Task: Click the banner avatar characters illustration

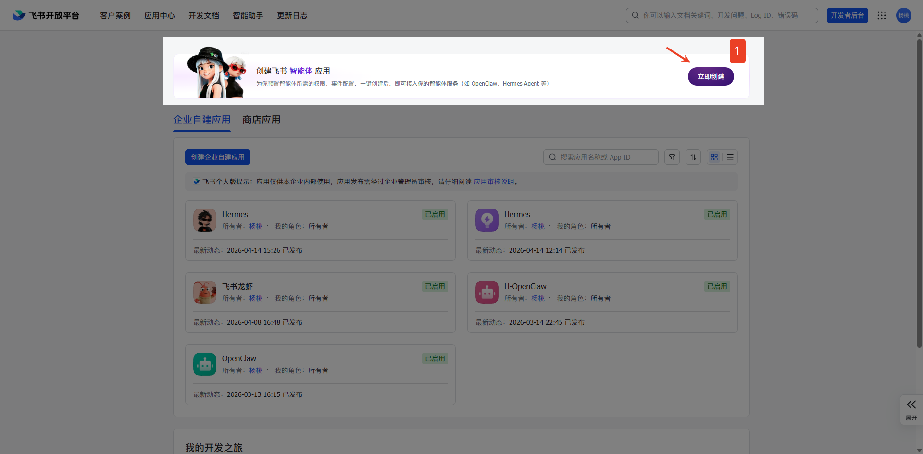Action: point(217,73)
